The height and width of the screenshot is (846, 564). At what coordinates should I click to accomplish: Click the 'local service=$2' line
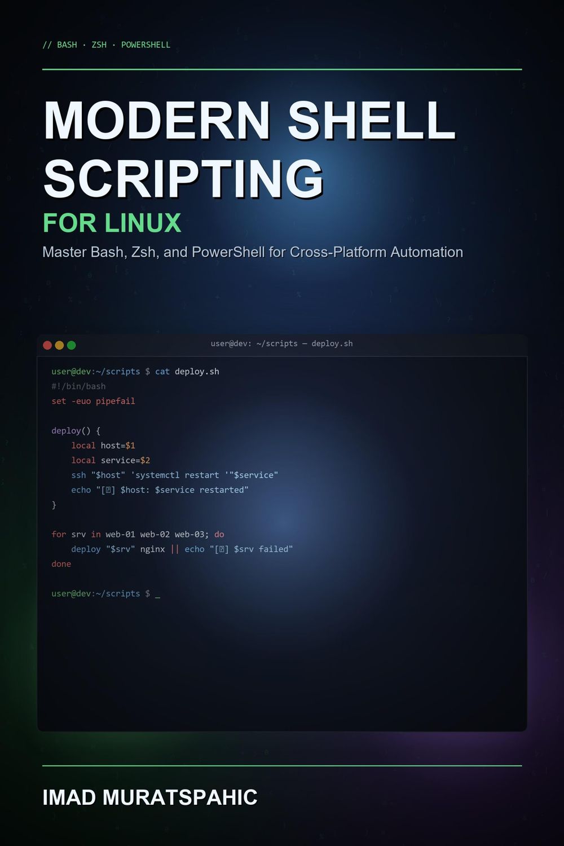tap(111, 460)
